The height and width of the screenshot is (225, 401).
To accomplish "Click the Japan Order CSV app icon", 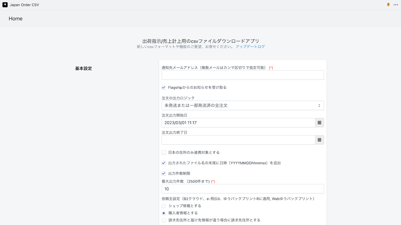I will (x=5, y=5).
